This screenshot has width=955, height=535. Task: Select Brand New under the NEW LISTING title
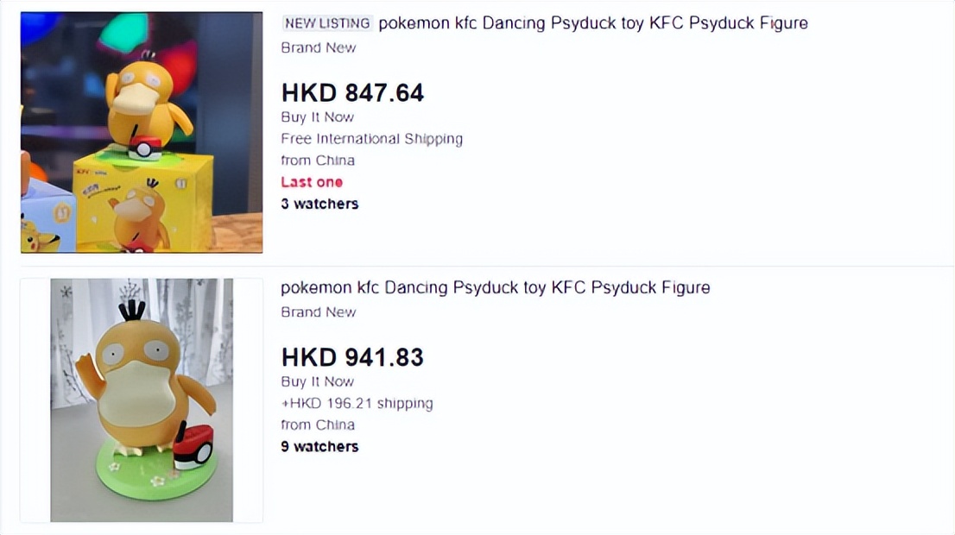pos(318,48)
